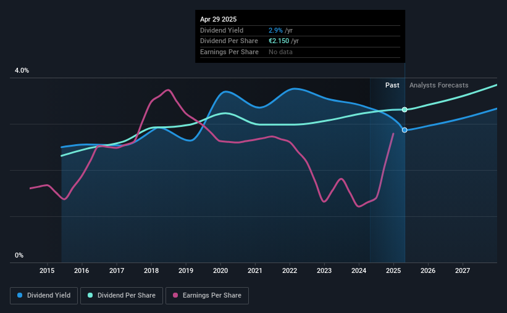Toggle the Dividend Yield legend button

point(44,296)
